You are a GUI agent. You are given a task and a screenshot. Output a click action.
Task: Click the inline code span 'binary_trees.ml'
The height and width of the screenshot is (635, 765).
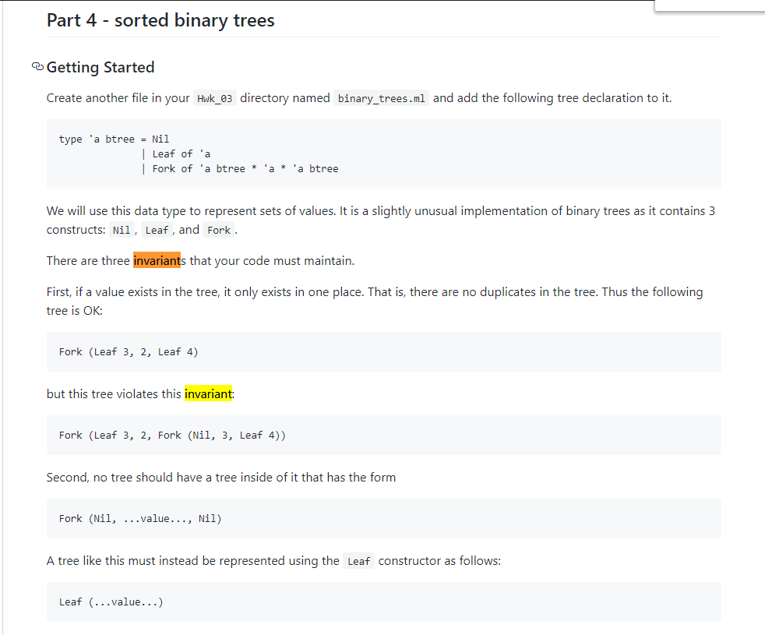(x=381, y=97)
